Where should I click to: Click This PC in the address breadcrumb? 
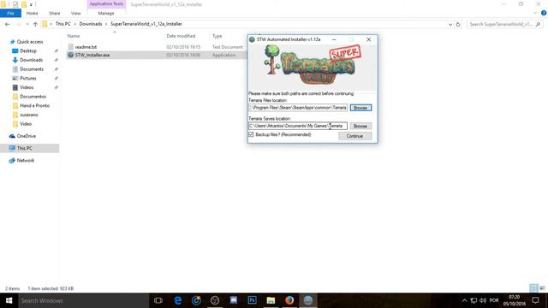pyautogui.click(x=63, y=24)
